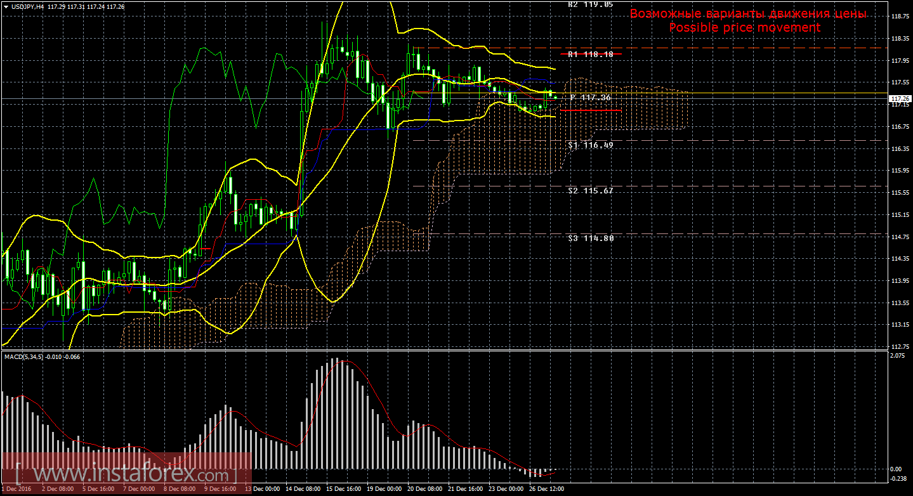
Task: Click the 'Possible price movement' red text
Action: [744, 28]
